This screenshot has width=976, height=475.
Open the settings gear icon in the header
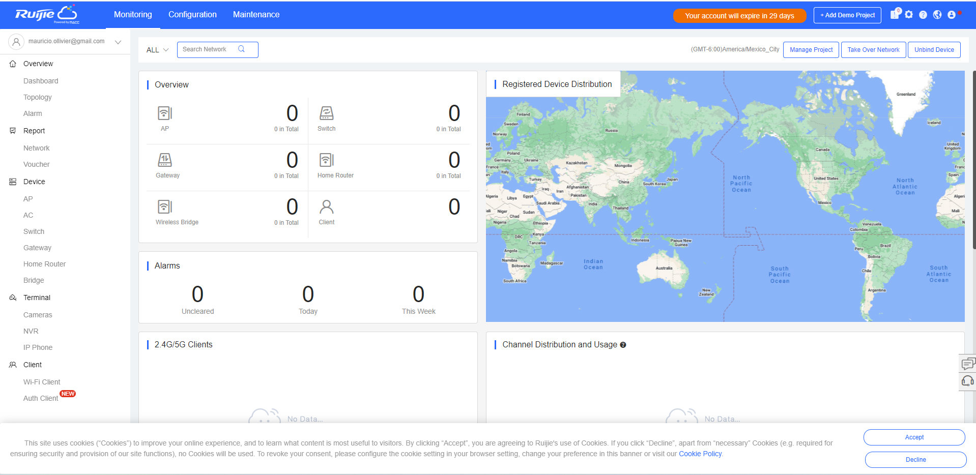pyautogui.click(x=909, y=15)
